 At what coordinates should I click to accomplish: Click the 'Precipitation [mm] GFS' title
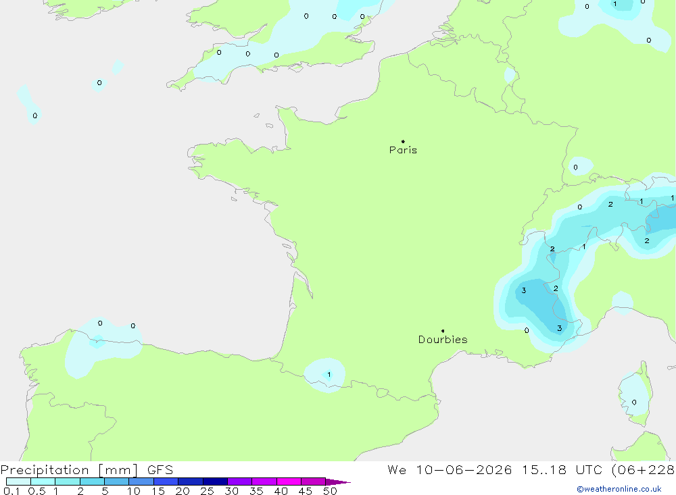(x=87, y=470)
